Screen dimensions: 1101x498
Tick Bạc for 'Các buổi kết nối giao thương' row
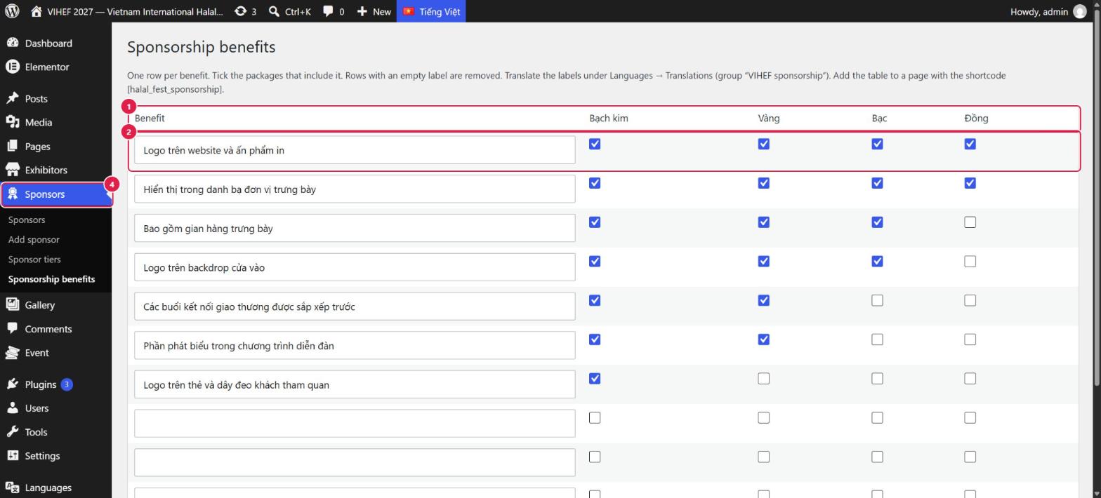[877, 301]
